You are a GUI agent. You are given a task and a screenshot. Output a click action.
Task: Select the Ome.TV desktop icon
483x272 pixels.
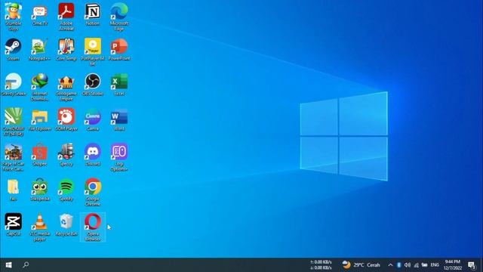[40, 14]
